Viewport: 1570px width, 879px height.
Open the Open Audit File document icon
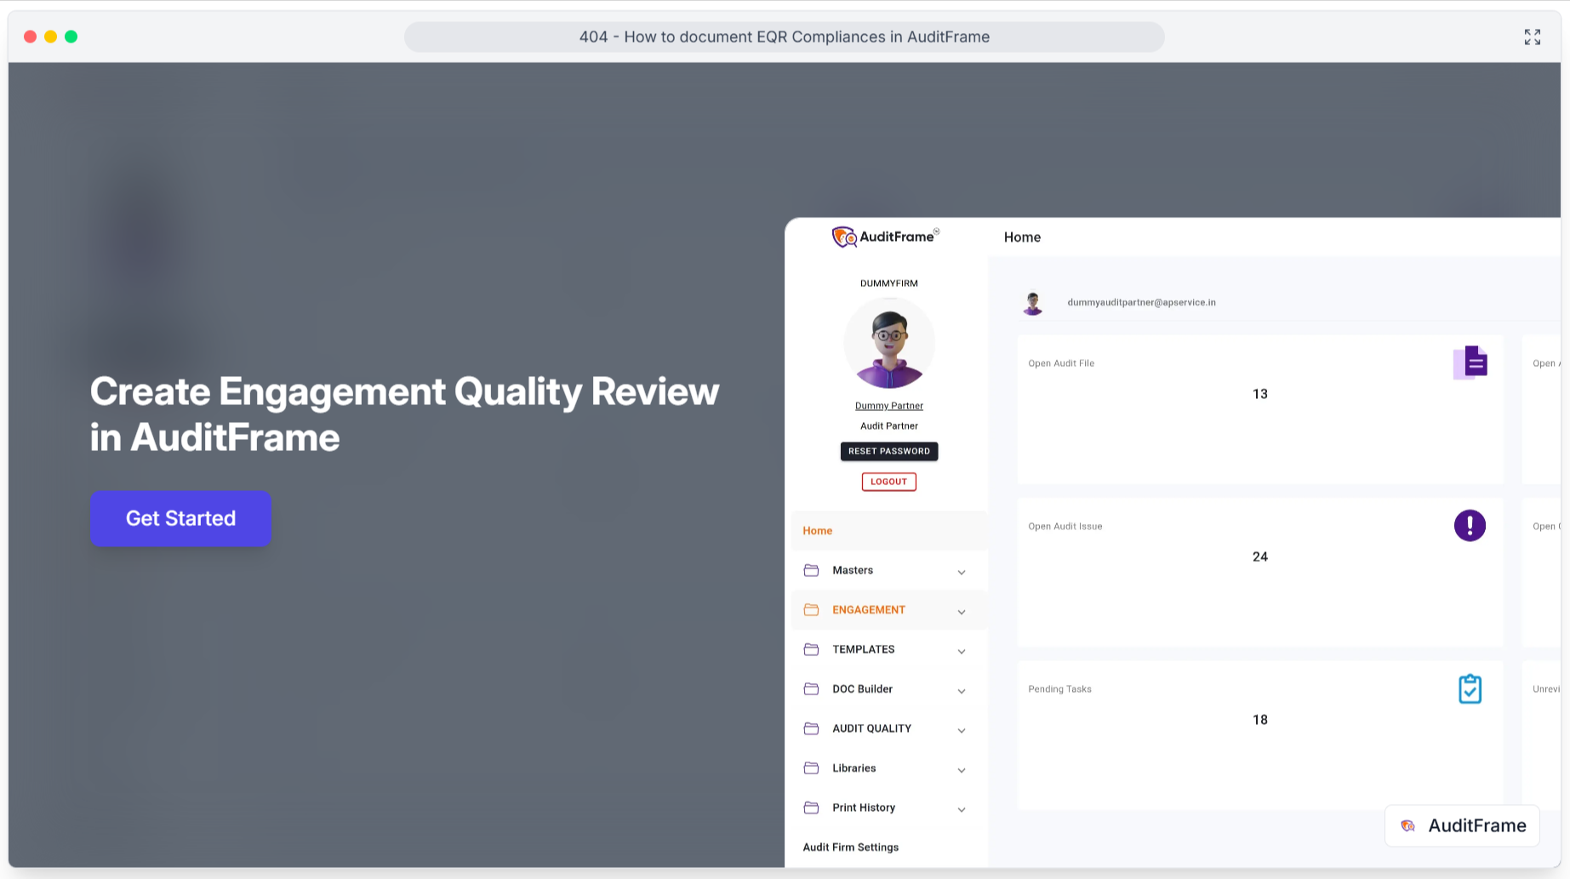click(x=1471, y=362)
